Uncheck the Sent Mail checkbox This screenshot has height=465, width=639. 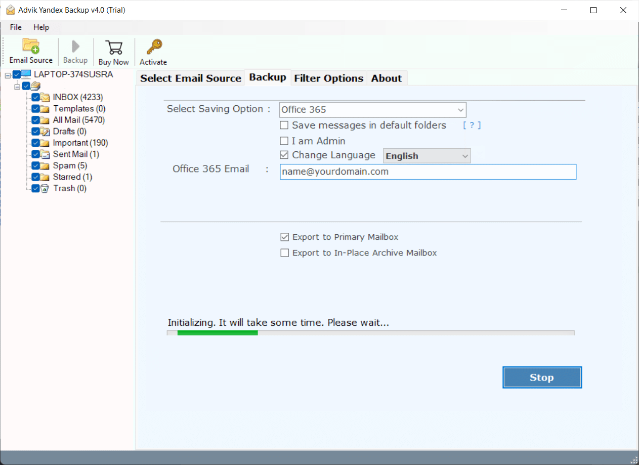click(x=35, y=154)
